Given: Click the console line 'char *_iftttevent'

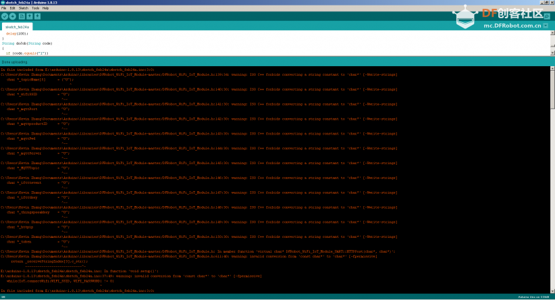Looking at the screenshot, I should point(38,182).
